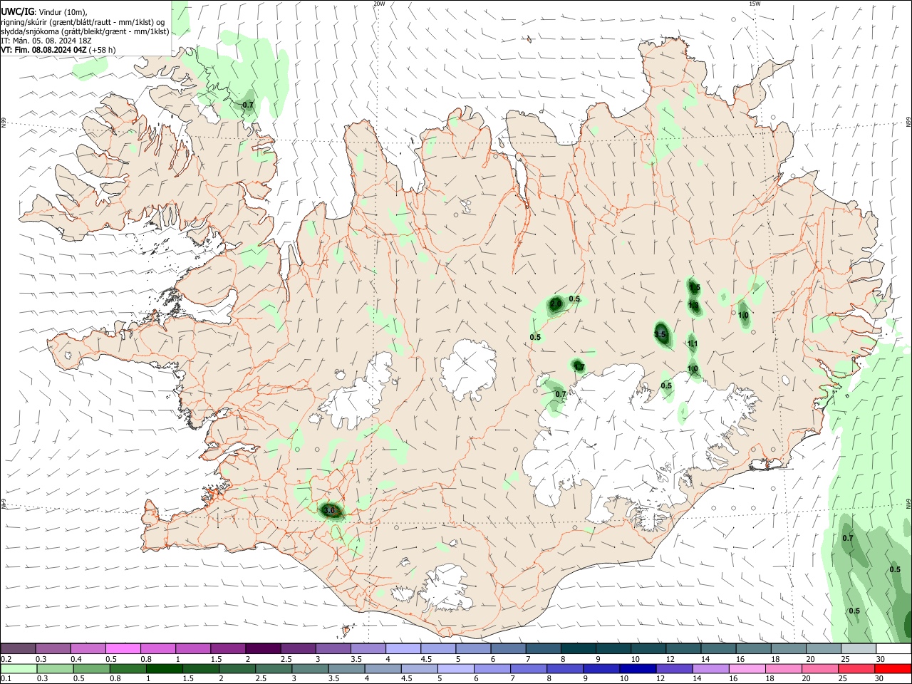Pick the darkest purple swatch in upper legend row

(263, 649)
